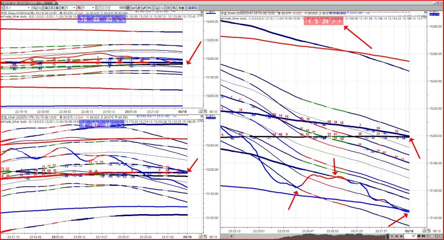This screenshot has height=240, width=444.
Task: Click the bar count field showing 67
Action: 410,236
